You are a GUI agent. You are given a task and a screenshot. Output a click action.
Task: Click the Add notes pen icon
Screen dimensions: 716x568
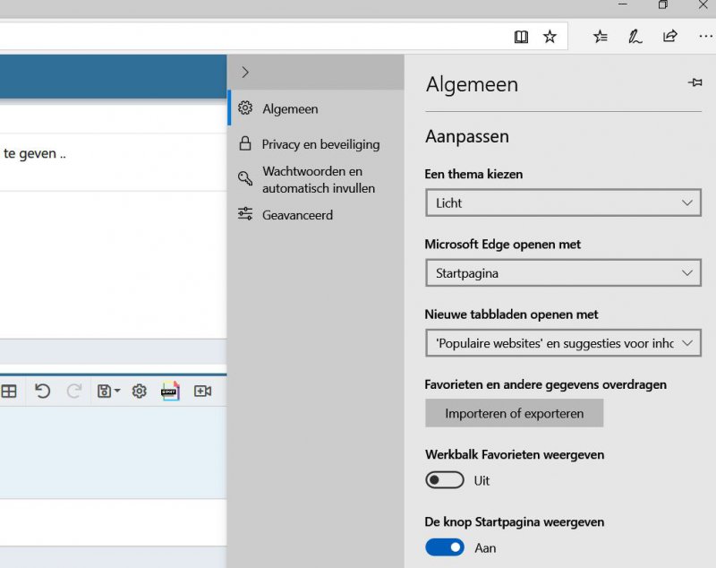(635, 36)
